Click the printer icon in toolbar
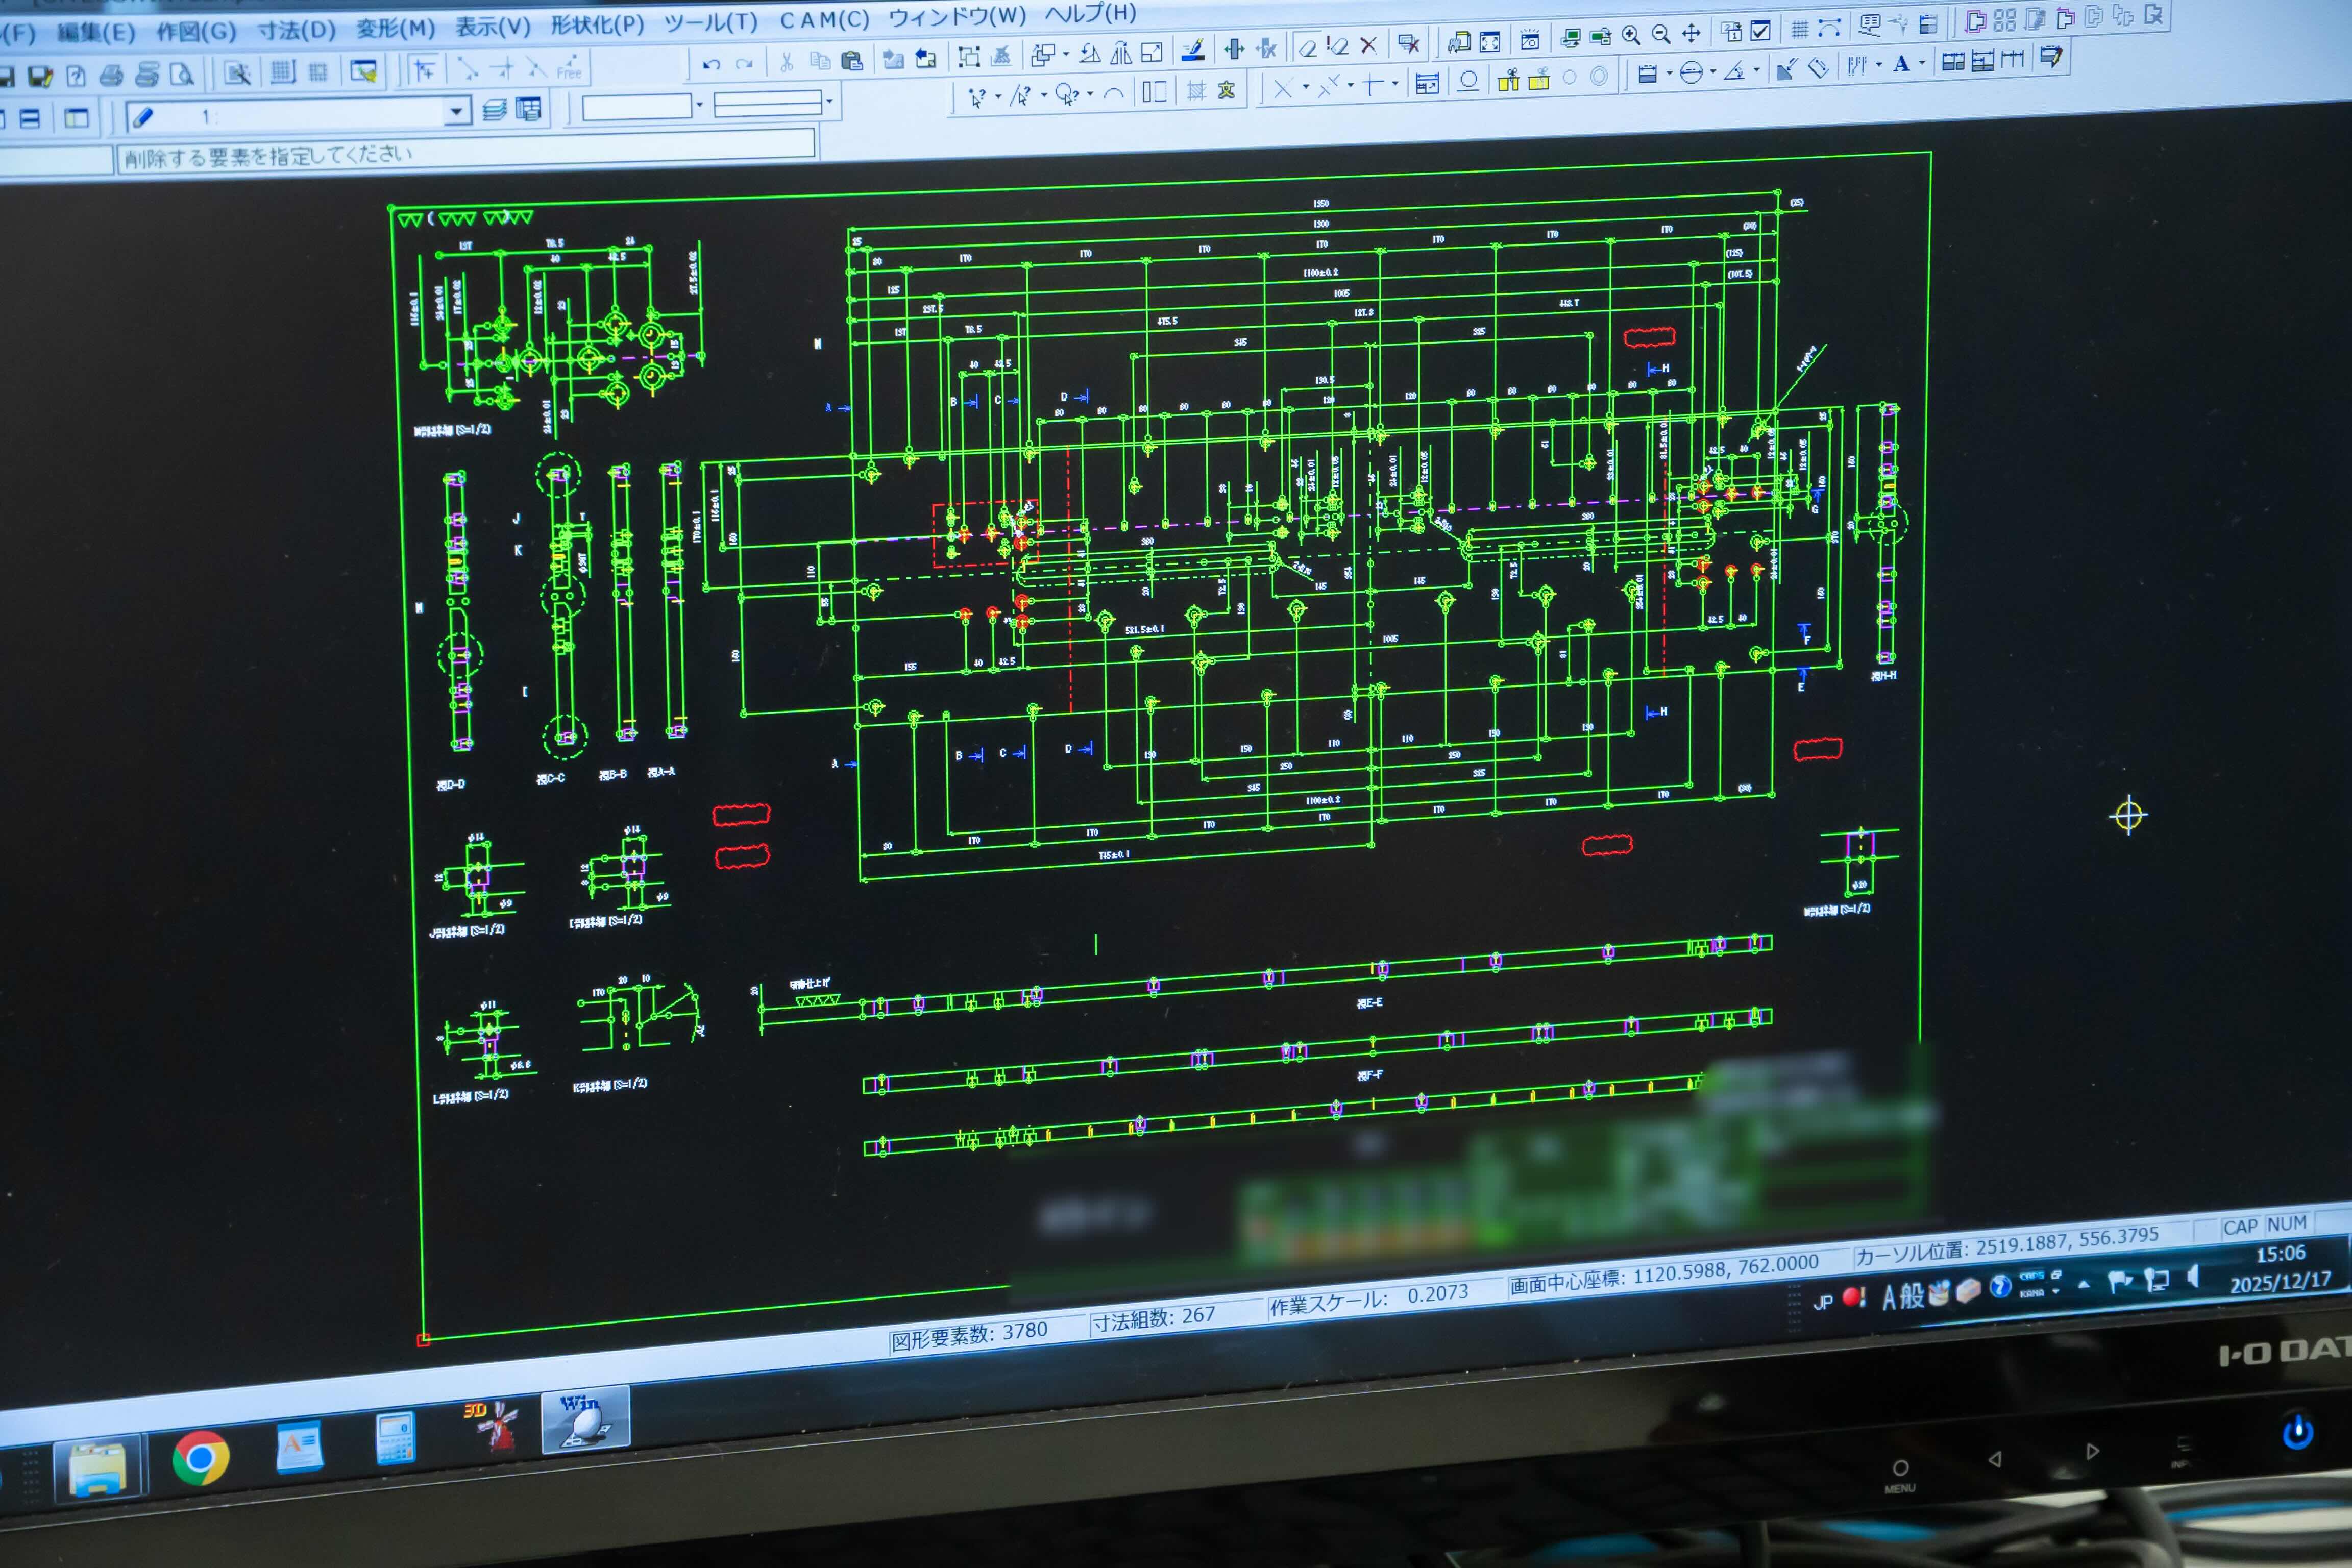 111,75
